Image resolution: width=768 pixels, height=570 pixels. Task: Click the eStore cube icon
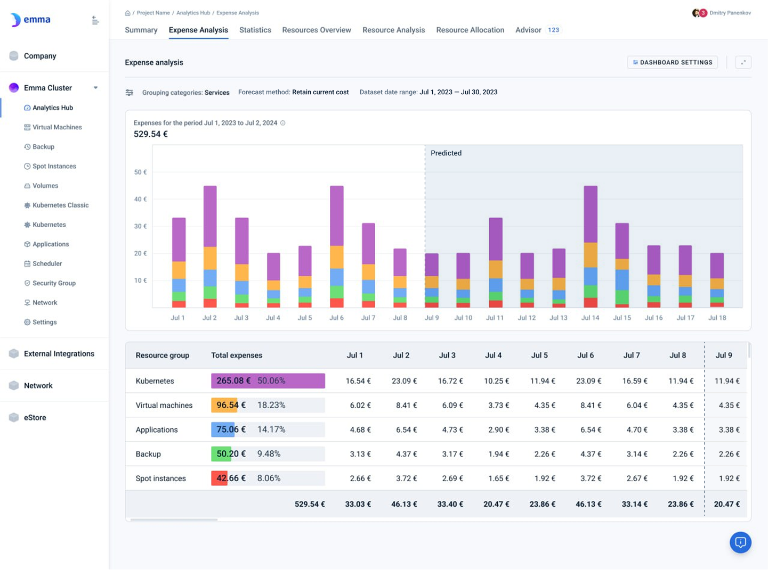(x=14, y=418)
